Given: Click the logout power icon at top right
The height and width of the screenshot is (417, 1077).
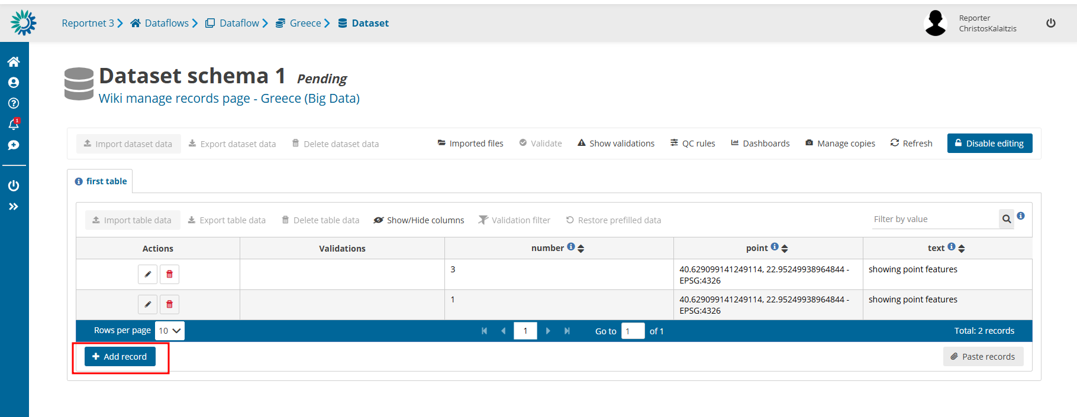Looking at the screenshot, I should click(x=1050, y=23).
